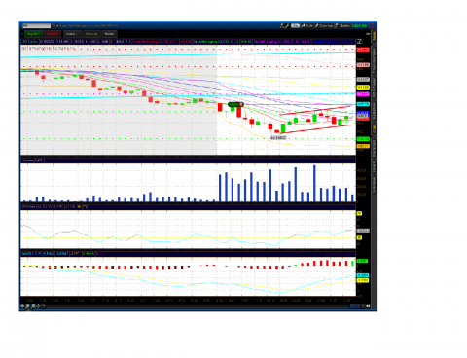Click the red price label at top of axis
The height and width of the screenshot is (358, 467).
[363, 50]
